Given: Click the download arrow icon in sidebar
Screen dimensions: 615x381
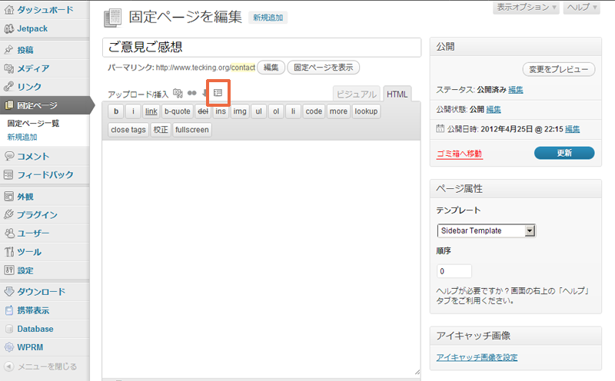Looking at the screenshot, I should click(8, 291).
